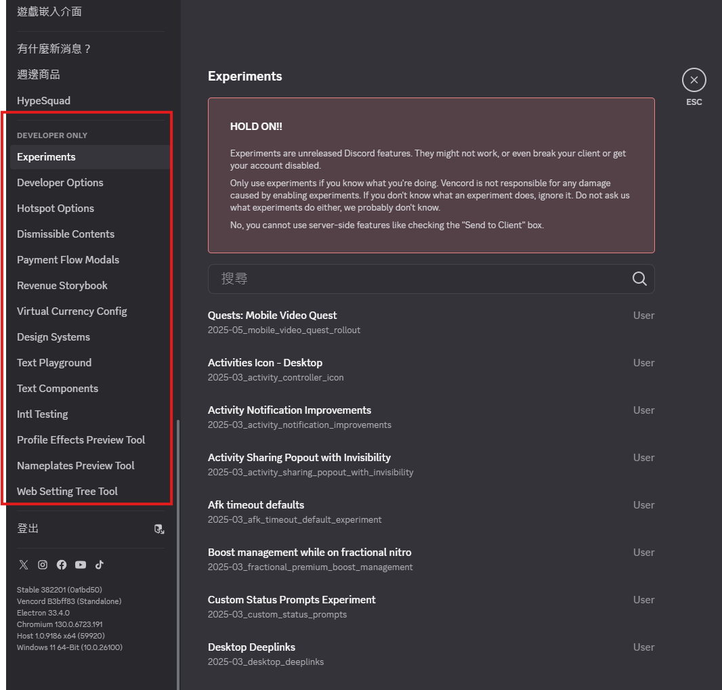
Task: Open 遊戲嵌入介面 settings entry
Action: pos(90,12)
